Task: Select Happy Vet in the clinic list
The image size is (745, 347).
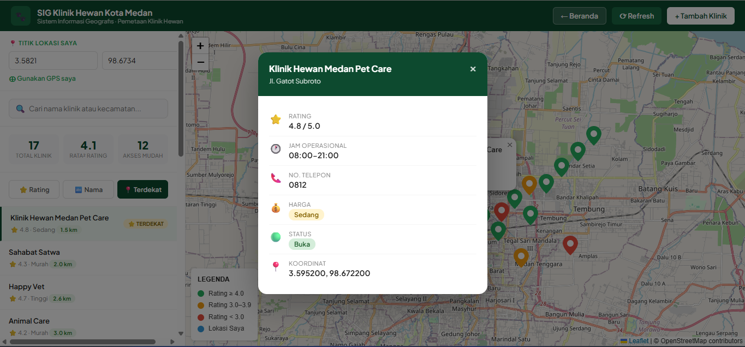Action: 88,292
